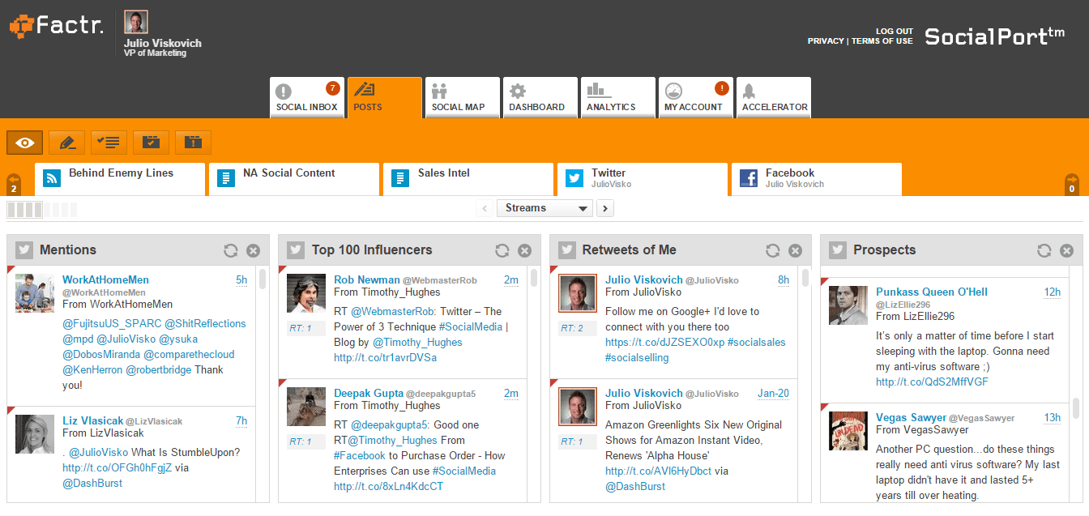The image size is (1089, 516).
Task: Click the next streams arrow button
Action: [x=604, y=208]
